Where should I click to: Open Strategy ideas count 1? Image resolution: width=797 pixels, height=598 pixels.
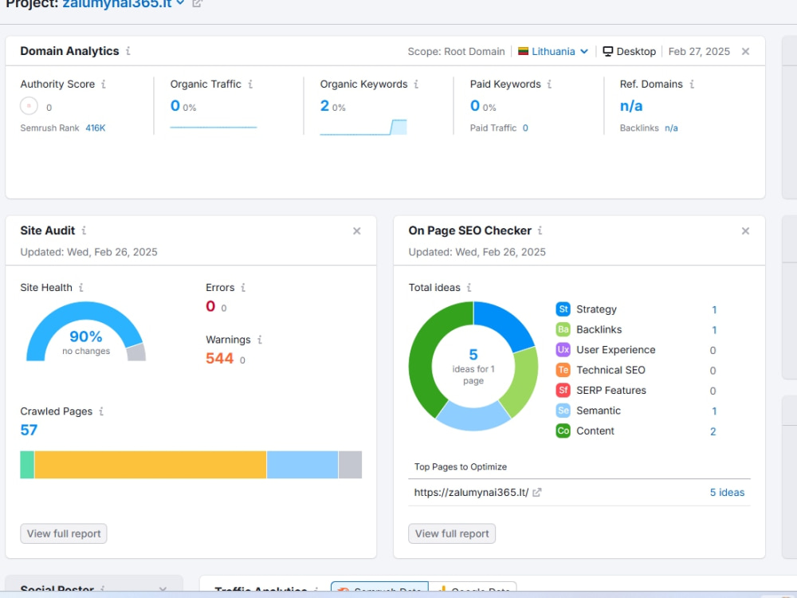click(713, 309)
